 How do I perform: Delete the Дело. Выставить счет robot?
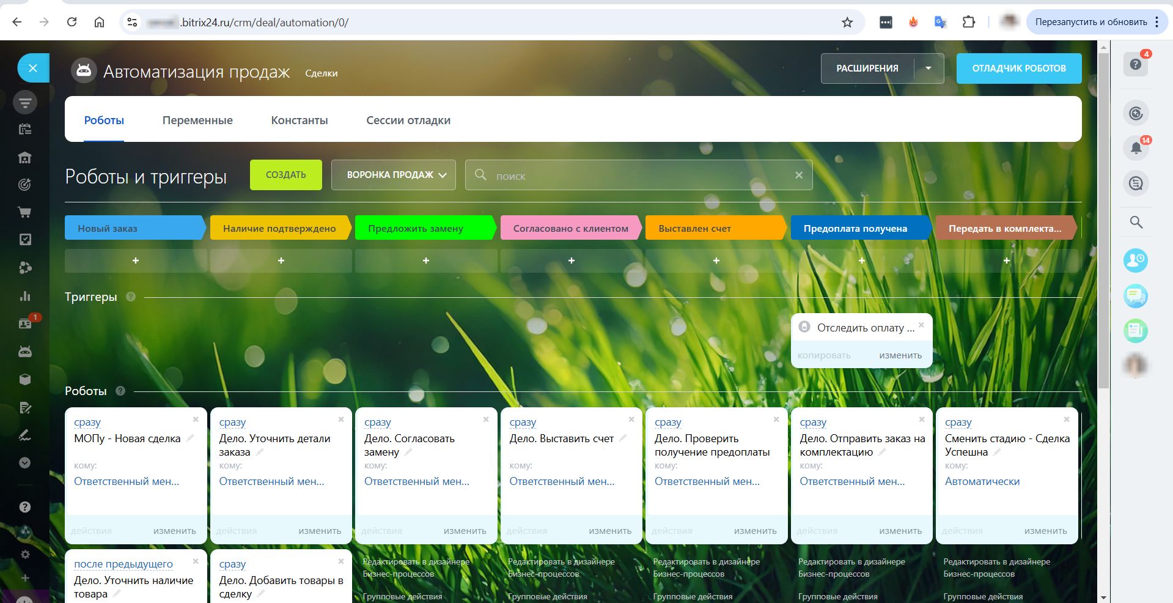point(631,420)
